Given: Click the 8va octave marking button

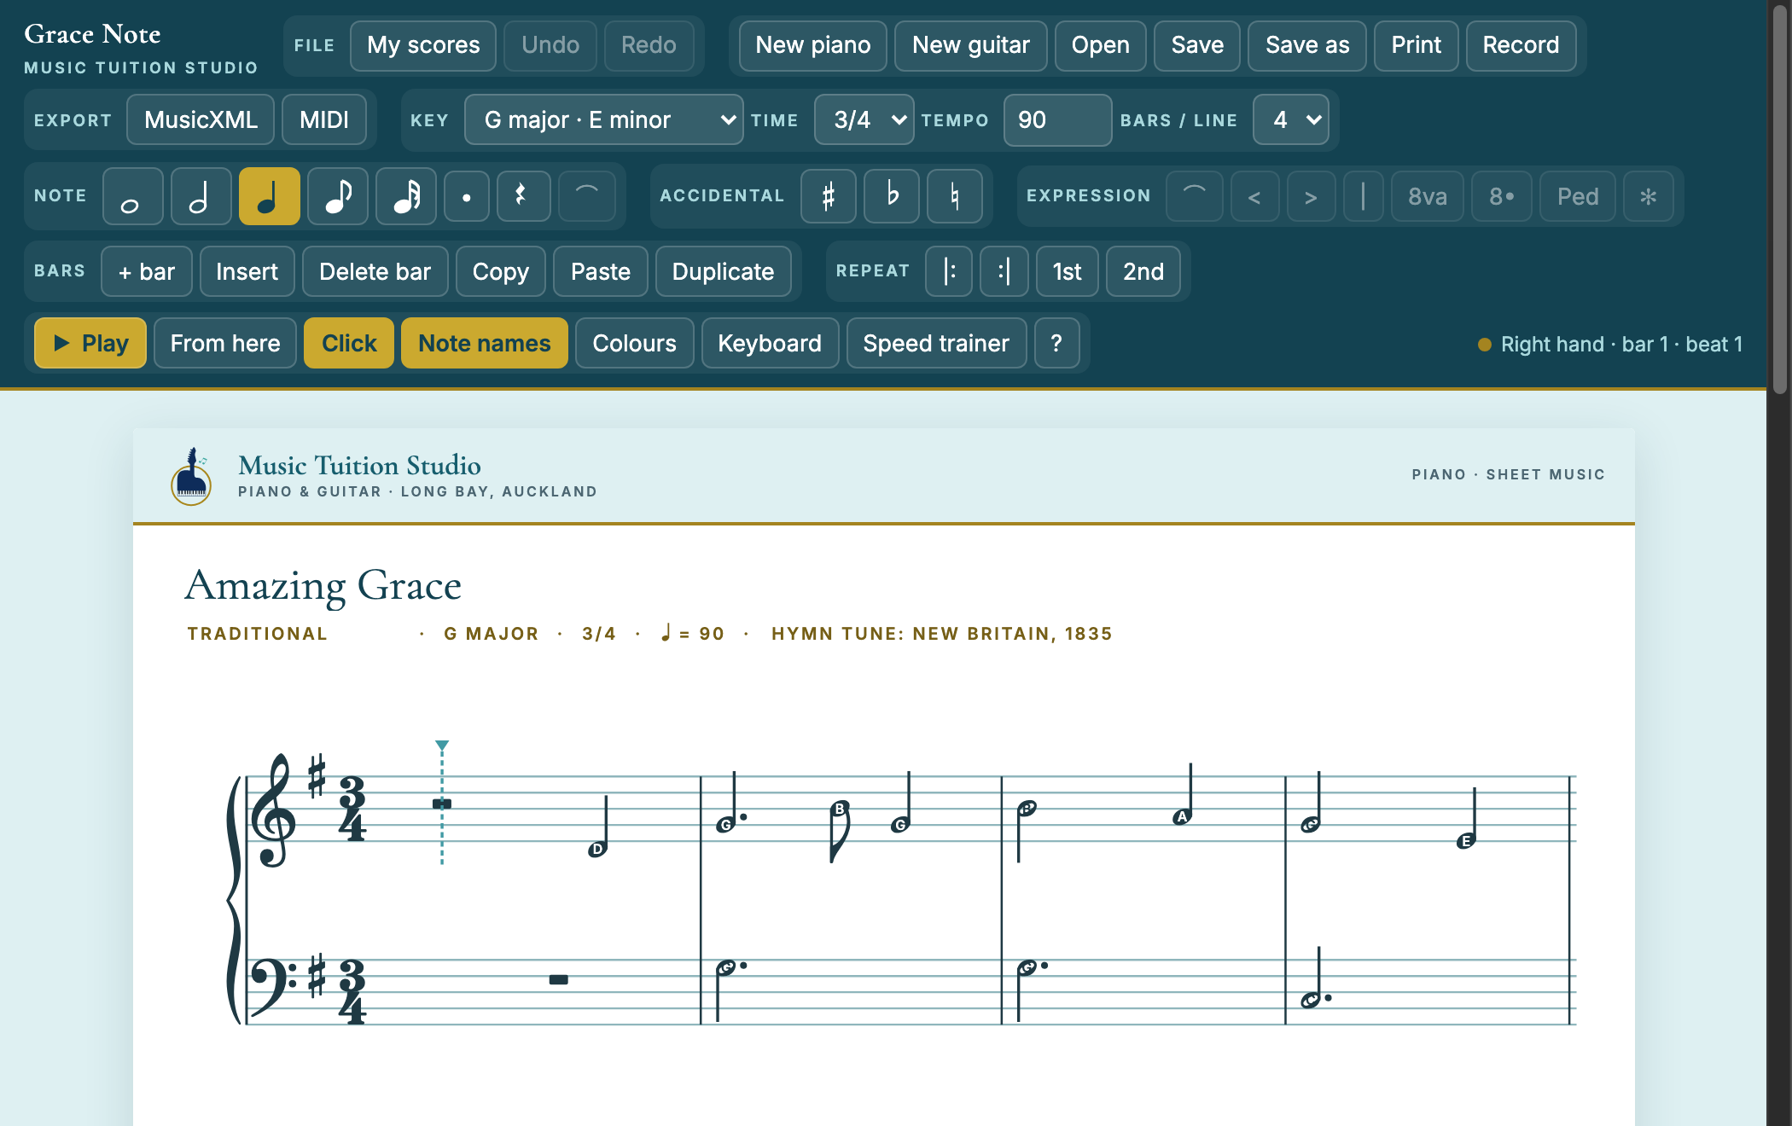Looking at the screenshot, I should pyautogui.click(x=1427, y=196).
